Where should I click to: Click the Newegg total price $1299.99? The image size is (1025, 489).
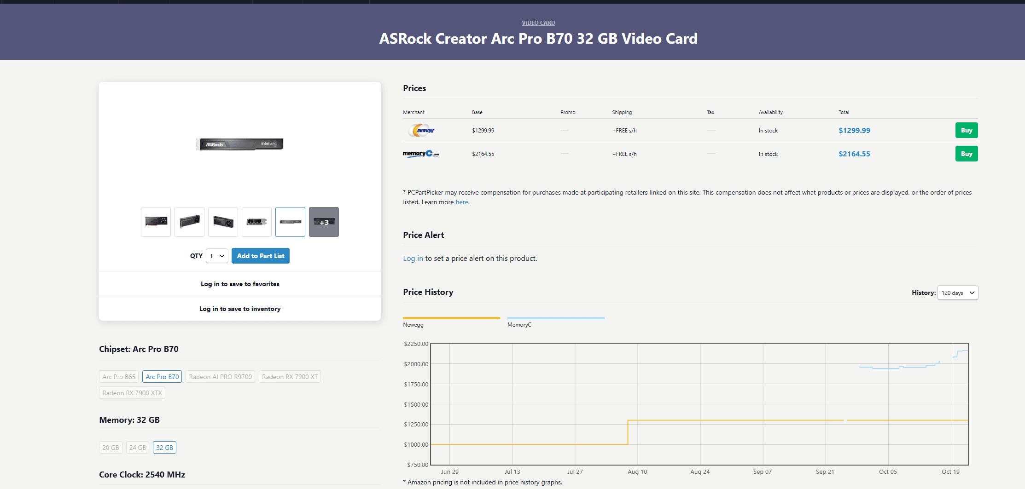[854, 130]
